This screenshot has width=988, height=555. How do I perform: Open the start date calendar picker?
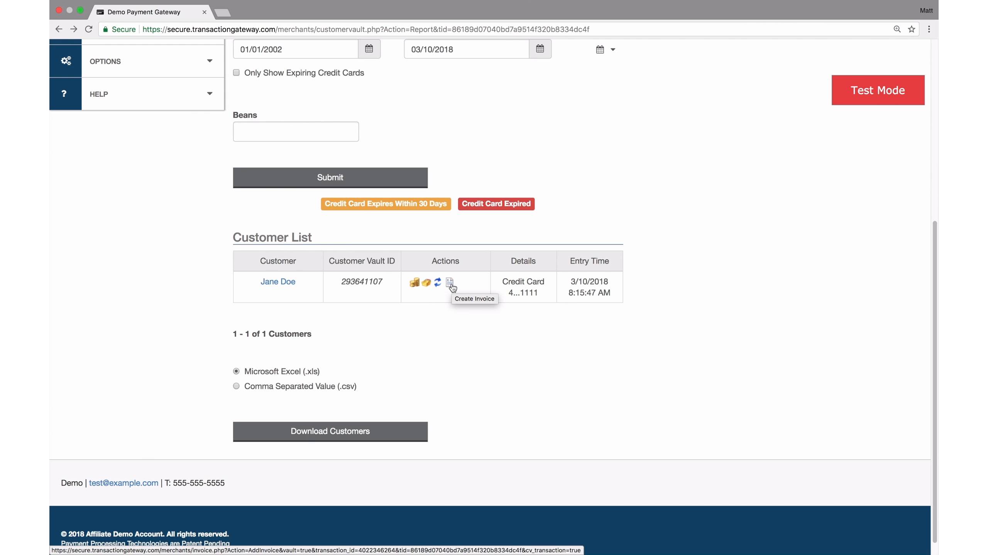coord(369,49)
